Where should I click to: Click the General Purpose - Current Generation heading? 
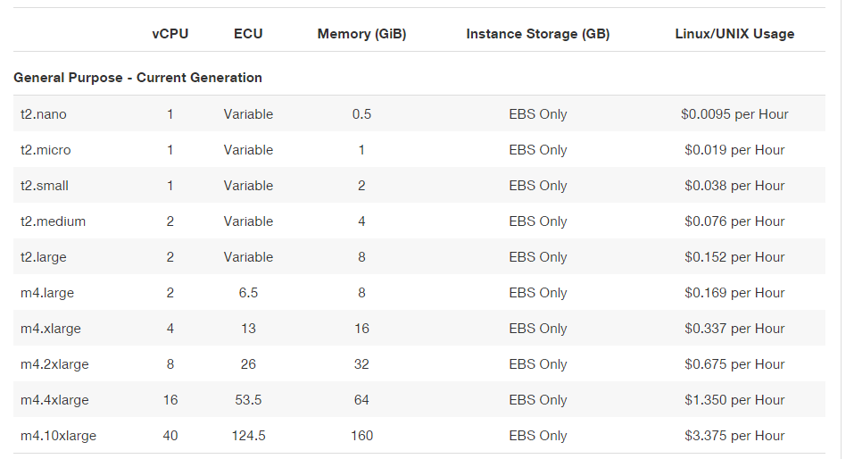point(137,78)
